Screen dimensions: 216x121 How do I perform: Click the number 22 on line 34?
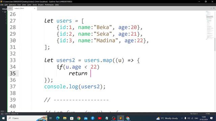[x=93, y=67]
